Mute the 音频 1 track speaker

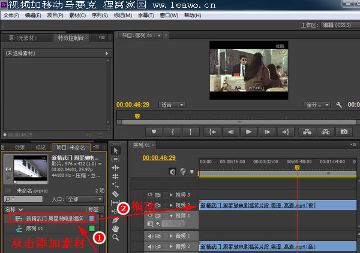click(x=151, y=236)
